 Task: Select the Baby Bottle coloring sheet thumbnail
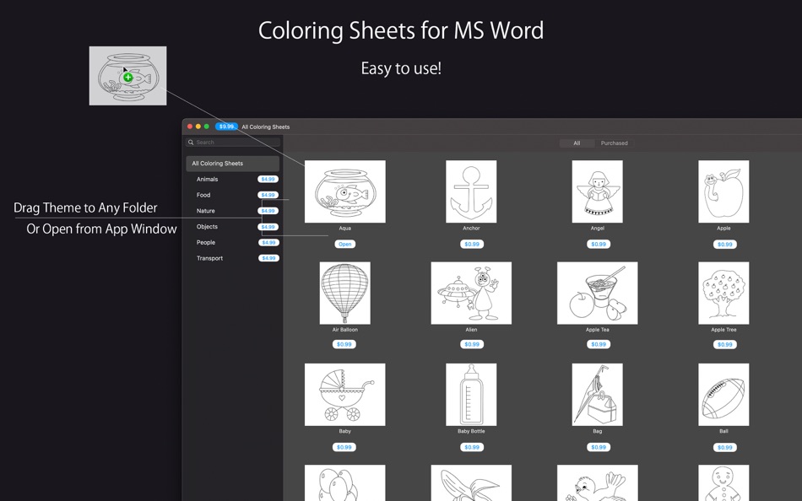click(x=471, y=395)
